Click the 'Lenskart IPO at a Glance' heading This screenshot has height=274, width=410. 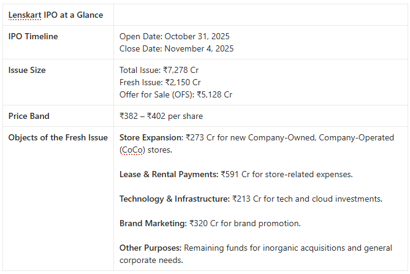[56, 15]
